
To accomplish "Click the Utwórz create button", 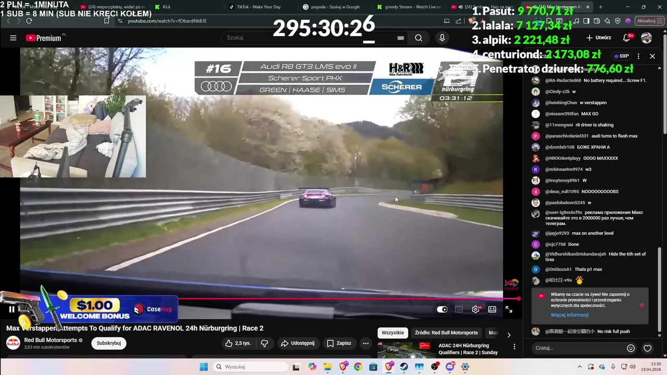I will pos(598,38).
